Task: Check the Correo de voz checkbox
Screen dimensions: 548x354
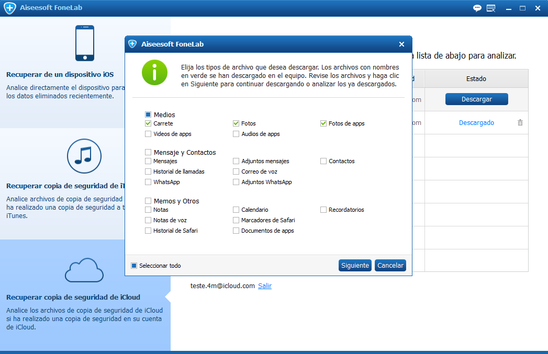Action: [236, 172]
